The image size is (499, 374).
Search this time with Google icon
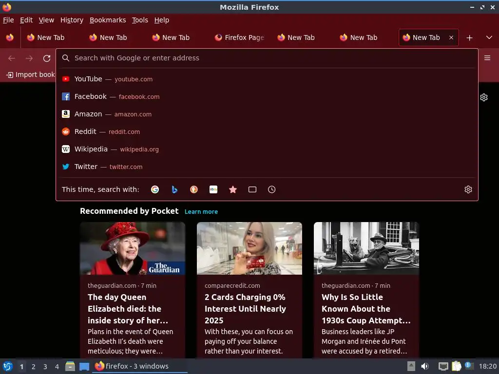(155, 189)
